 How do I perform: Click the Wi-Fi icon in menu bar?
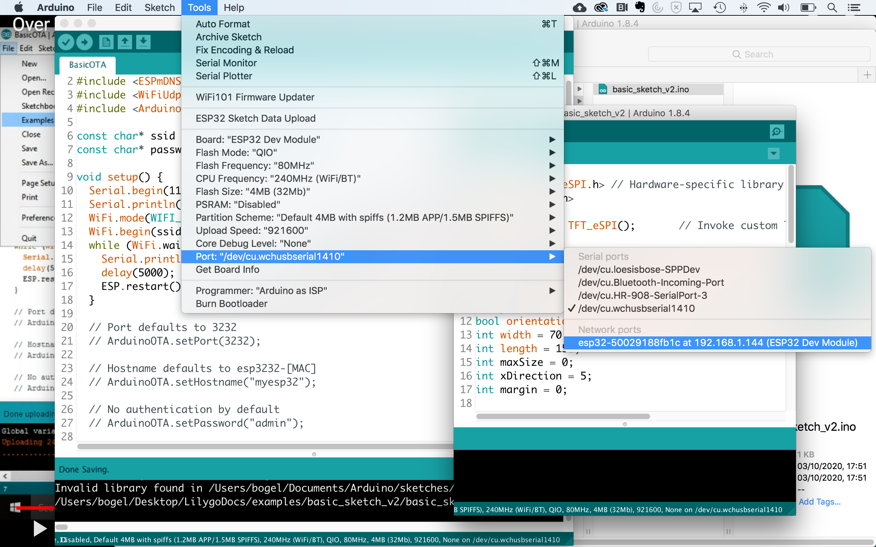[763, 8]
